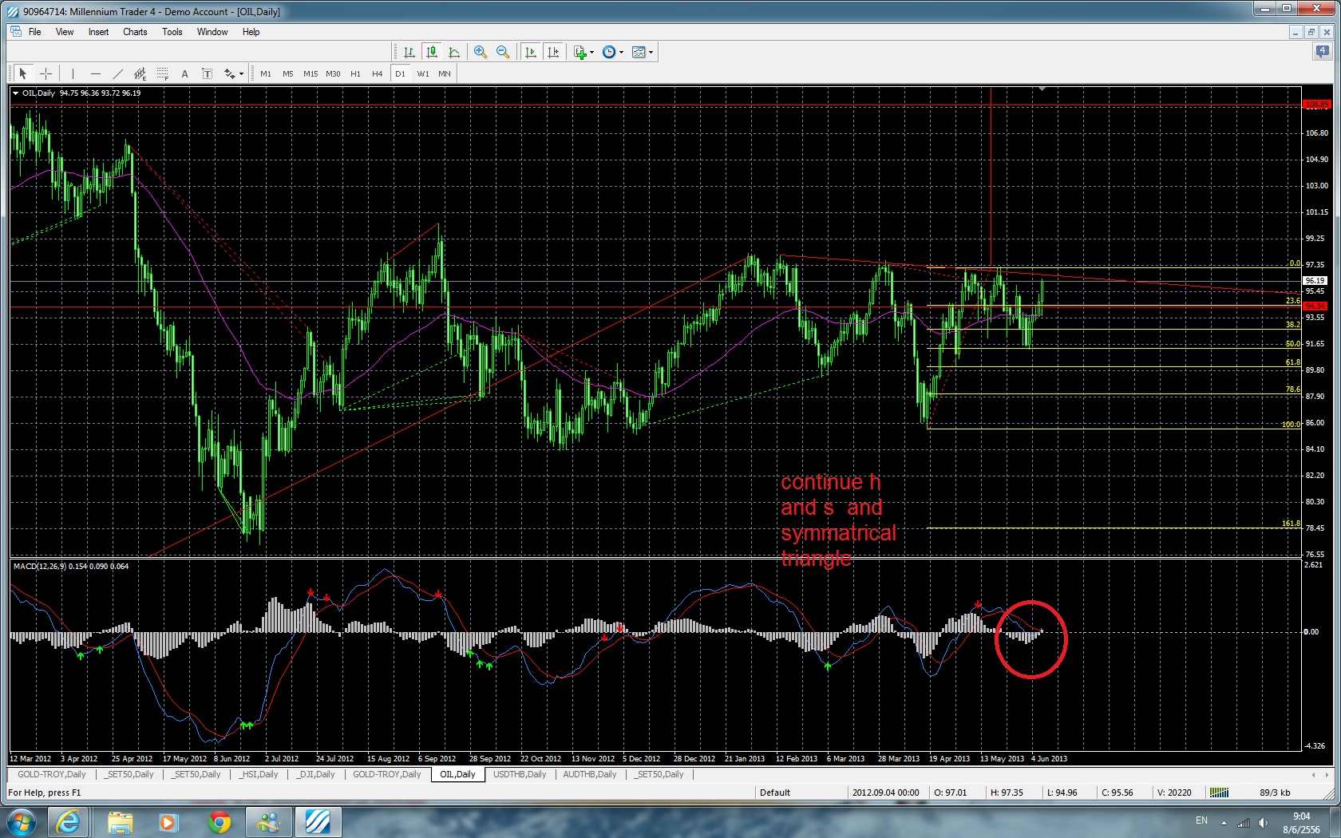1341x838 pixels.
Task: Choose the vertical line drawing tool
Action: [73, 73]
